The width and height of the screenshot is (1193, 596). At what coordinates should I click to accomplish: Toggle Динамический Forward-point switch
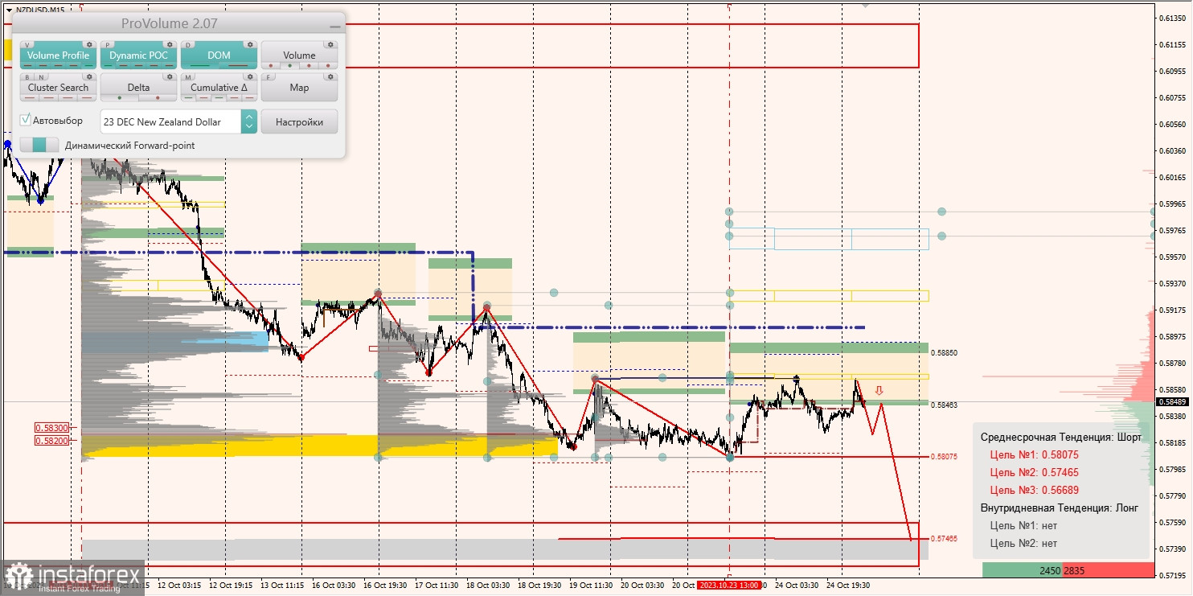39,145
